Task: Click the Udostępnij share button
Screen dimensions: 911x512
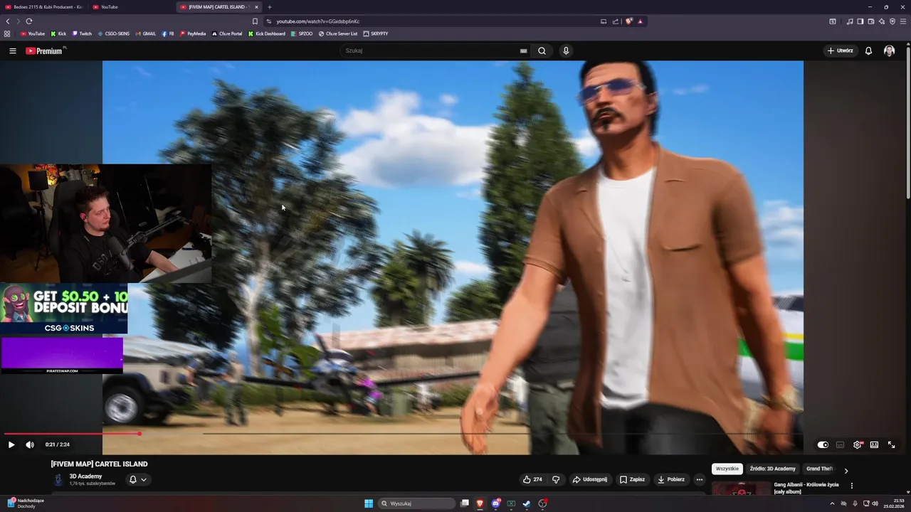Action: [590, 479]
